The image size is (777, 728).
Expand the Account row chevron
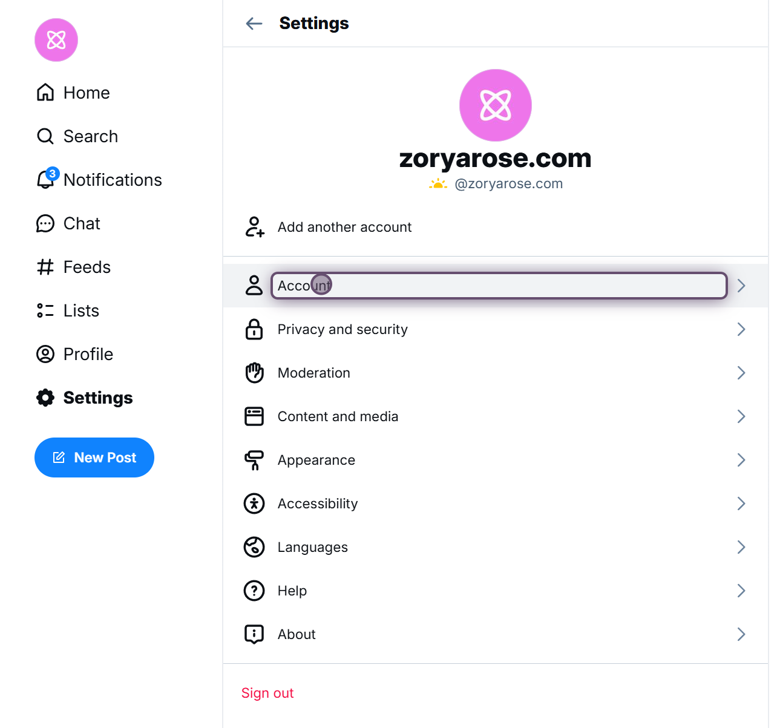[741, 286]
